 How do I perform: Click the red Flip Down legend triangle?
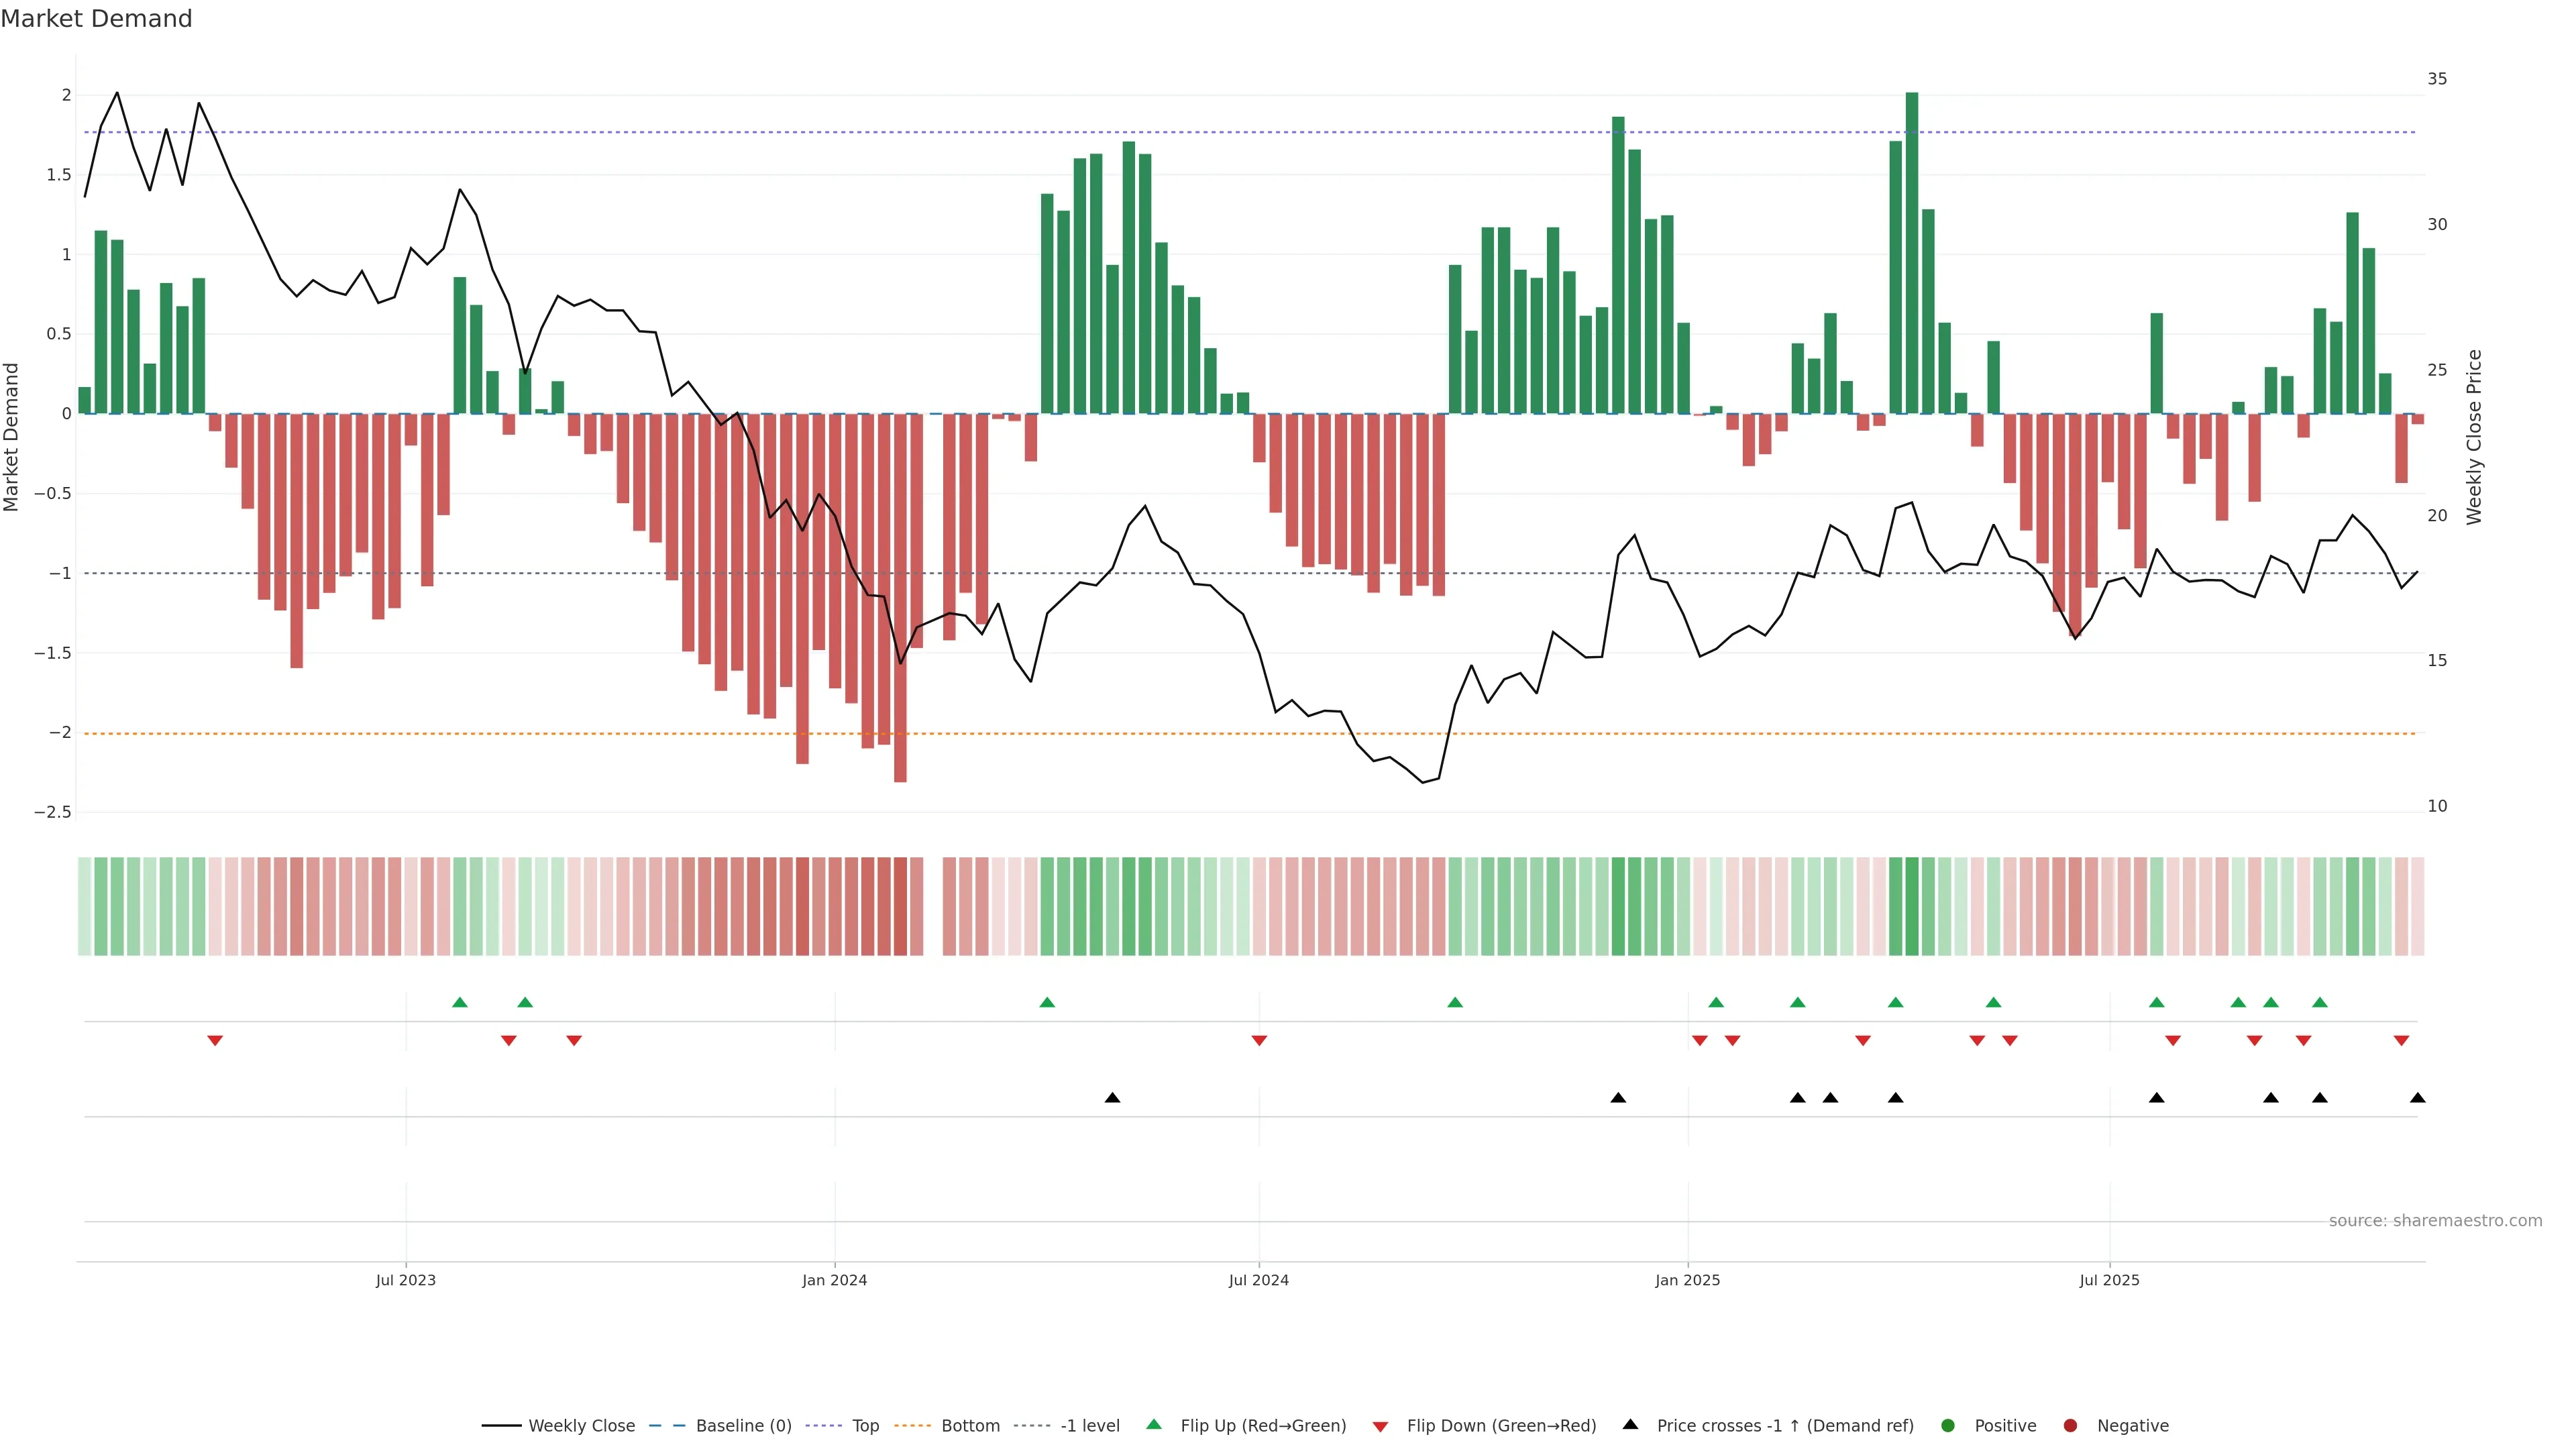[1380, 1426]
